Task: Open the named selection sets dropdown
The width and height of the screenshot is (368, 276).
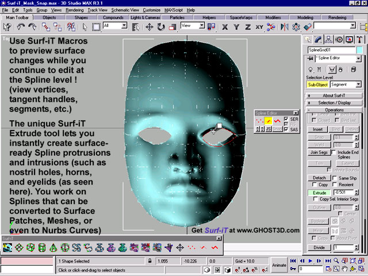Action: click(352, 25)
